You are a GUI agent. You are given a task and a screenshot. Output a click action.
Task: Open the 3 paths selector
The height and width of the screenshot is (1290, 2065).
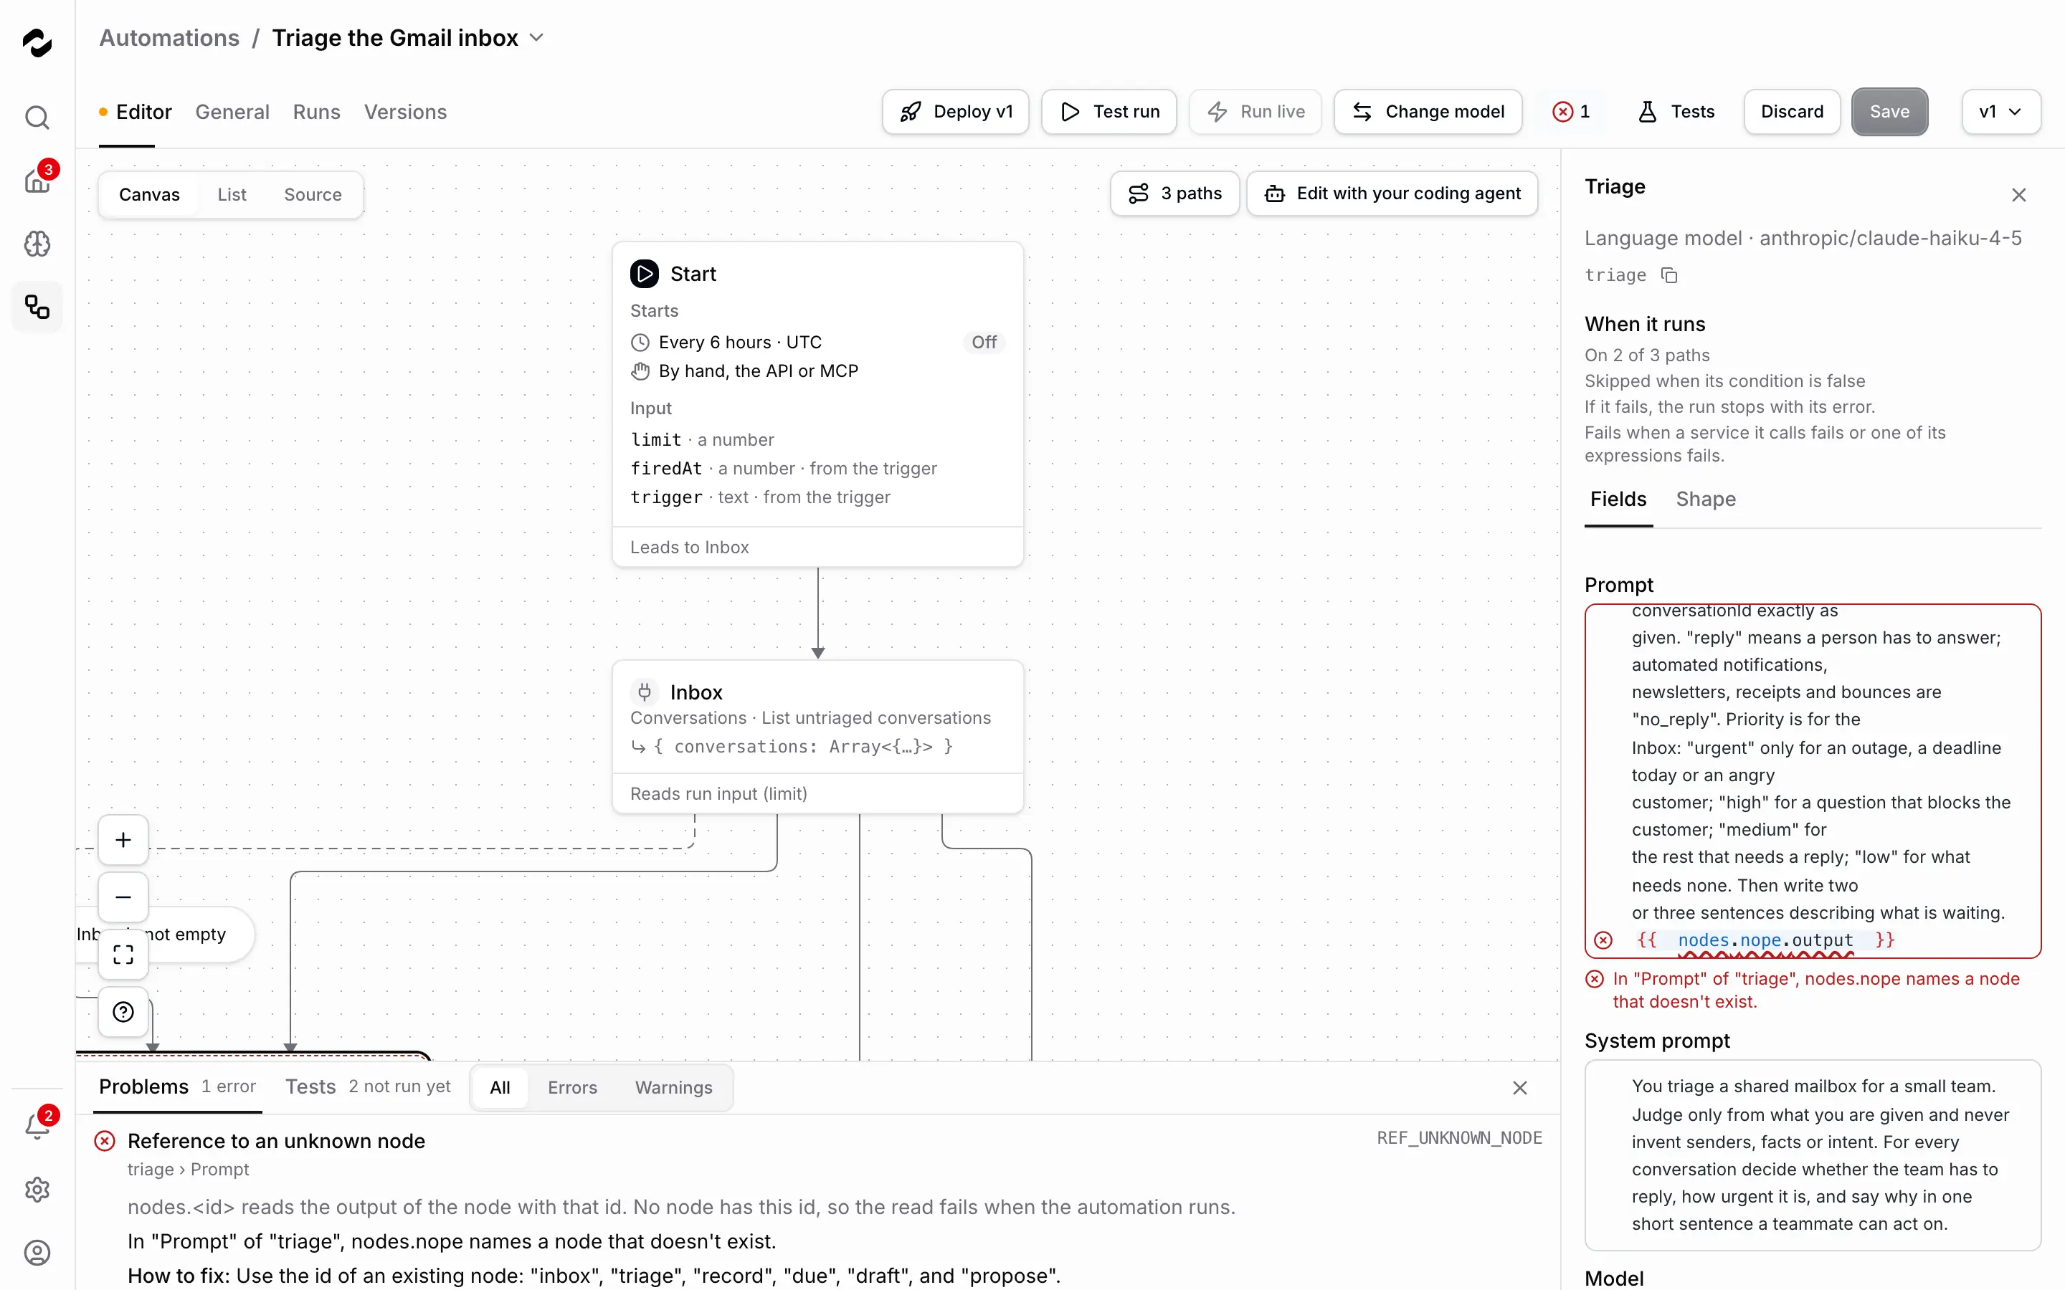[1174, 193]
